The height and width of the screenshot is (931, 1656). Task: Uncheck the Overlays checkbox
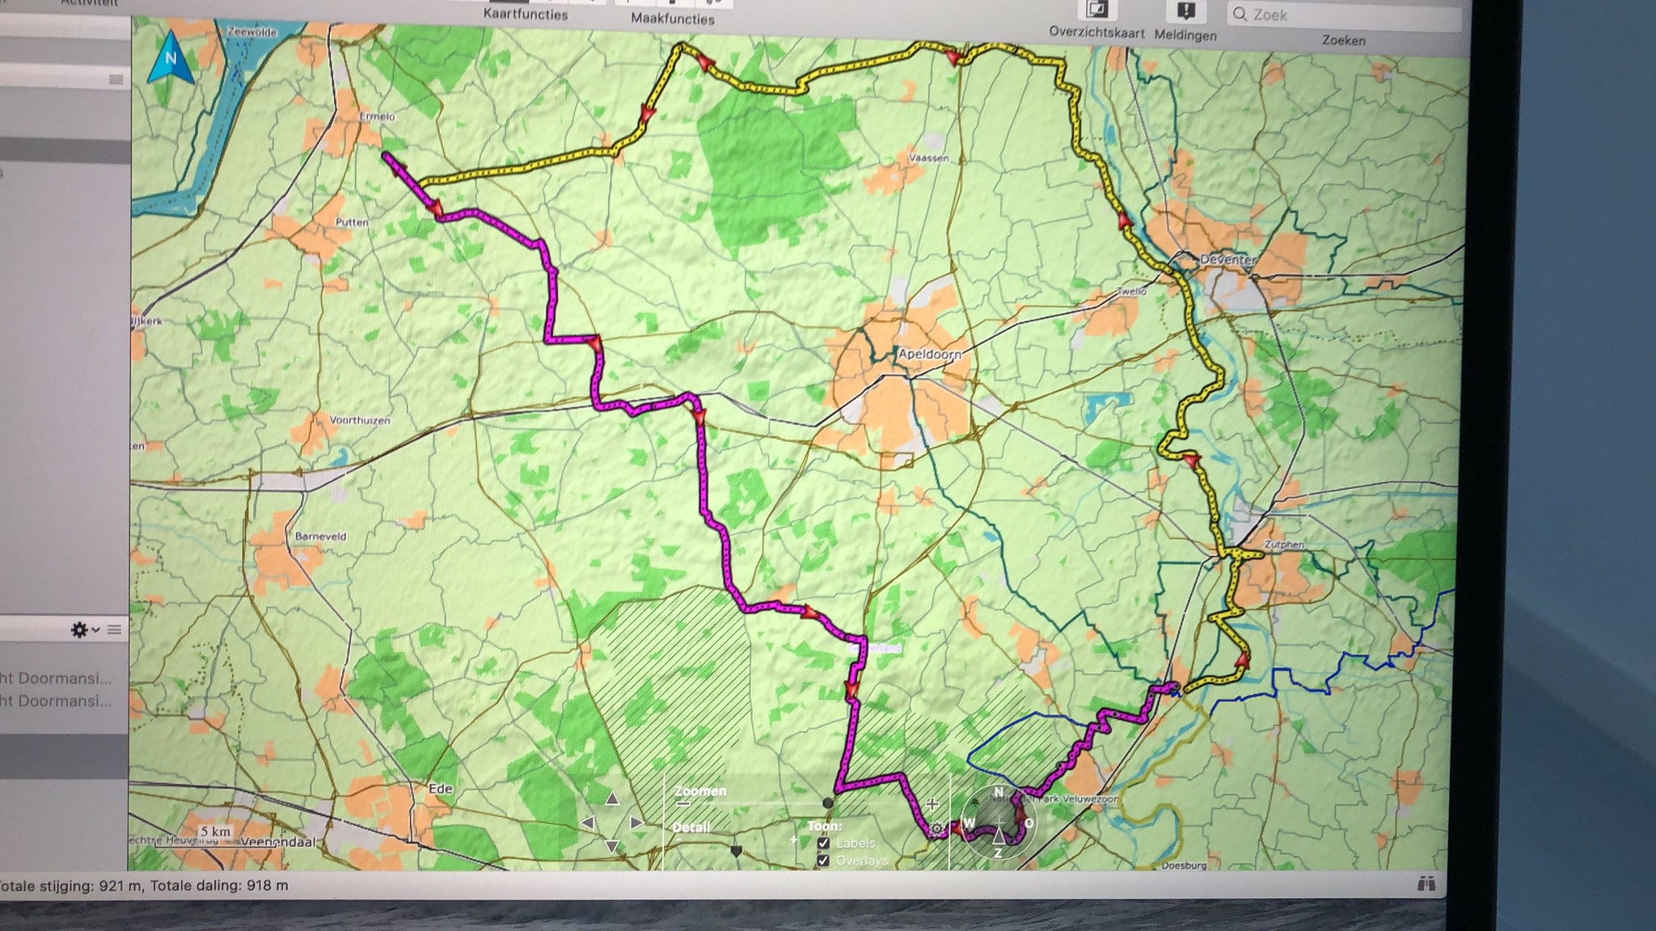point(823,861)
